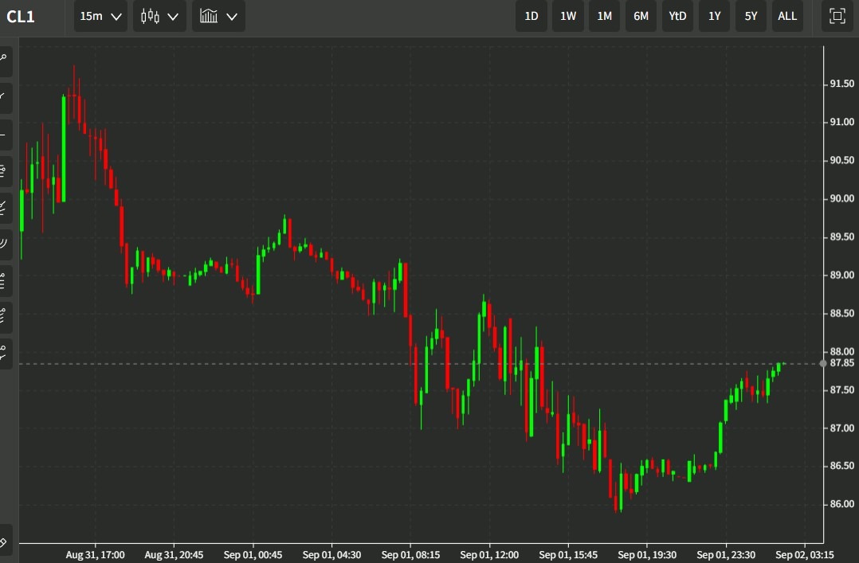Click the Sep 01, 15:45 time label
This screenshot has height=563, width=859.
click(568, 555)
